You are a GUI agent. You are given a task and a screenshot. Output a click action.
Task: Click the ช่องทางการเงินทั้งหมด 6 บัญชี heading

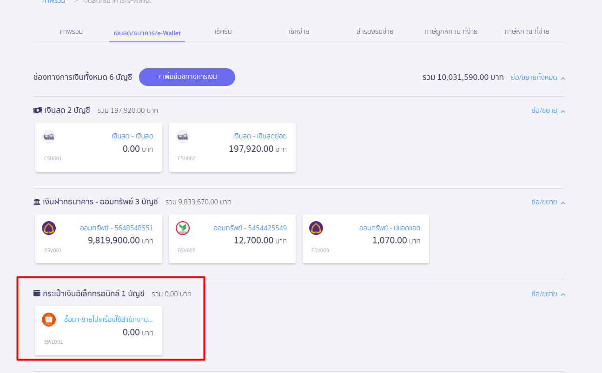coord(83,77)
